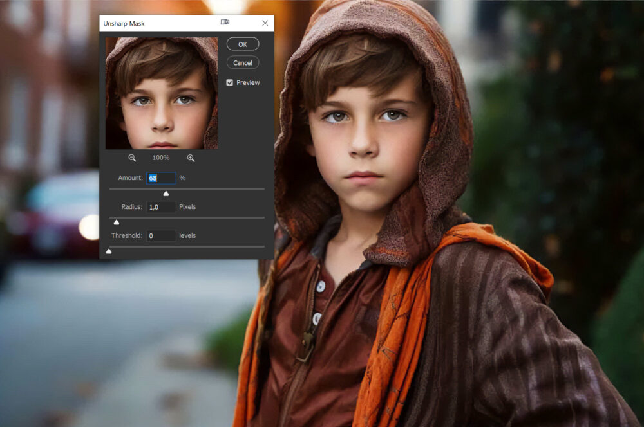Image resolution: width=644 pixels, height=427 pixels.
Task: Click the Pixels unit label
Action: pyautogui.click(x=187, y=207)
